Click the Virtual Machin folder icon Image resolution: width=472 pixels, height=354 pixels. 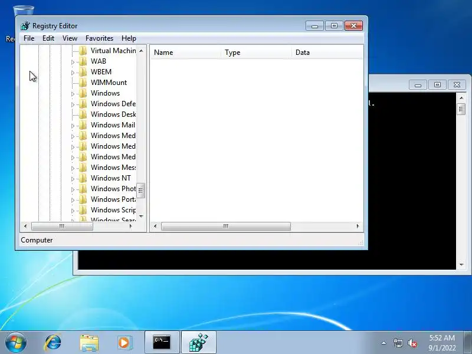[x=83, y=51]
